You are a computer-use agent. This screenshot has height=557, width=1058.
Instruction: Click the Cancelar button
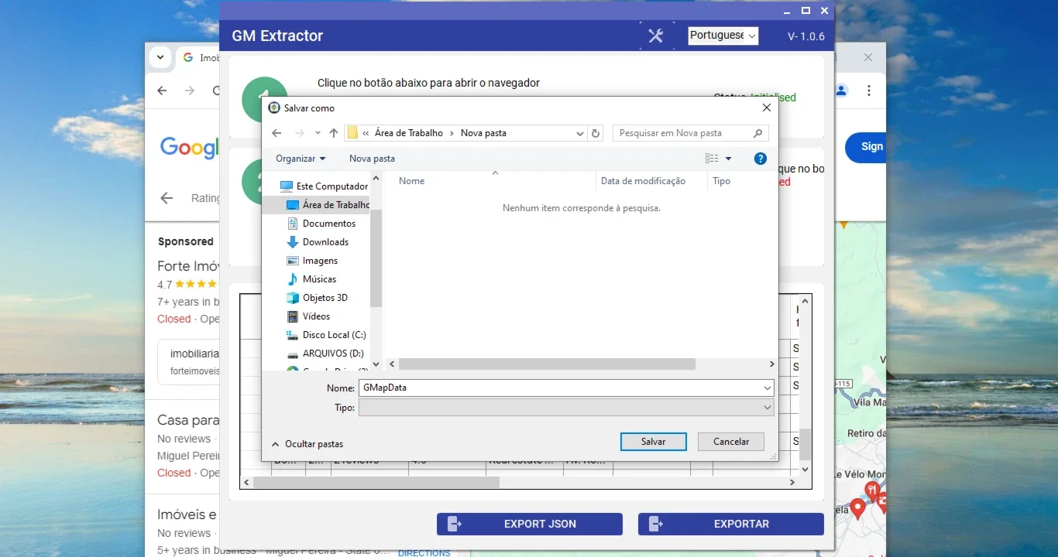click(x=731, y=442)
